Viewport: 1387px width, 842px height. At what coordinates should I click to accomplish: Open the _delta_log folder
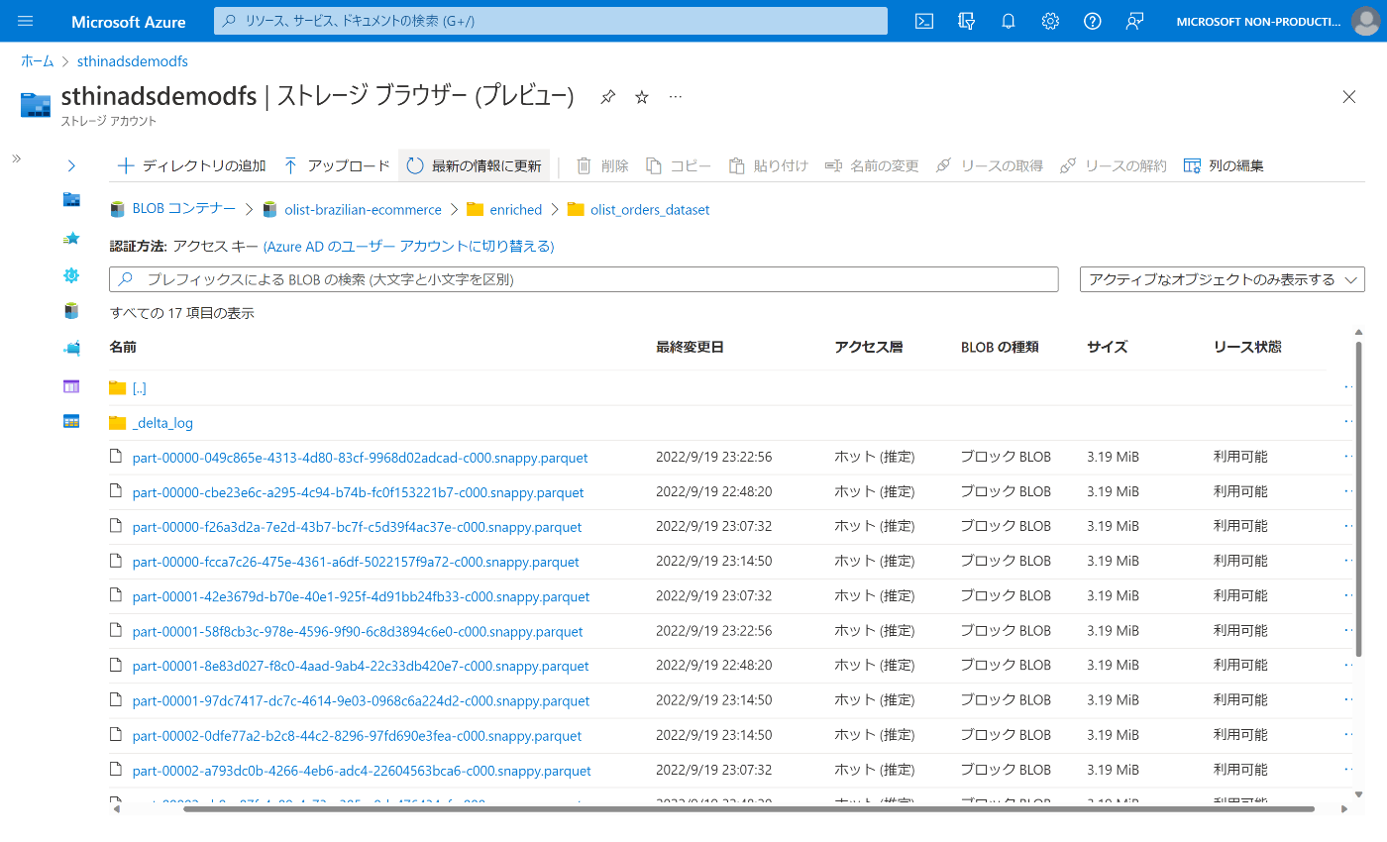[x=162, y=423]
